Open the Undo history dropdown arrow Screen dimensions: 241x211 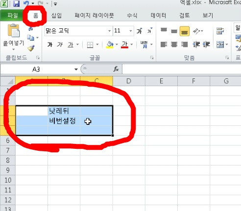(x=33, y=3)
